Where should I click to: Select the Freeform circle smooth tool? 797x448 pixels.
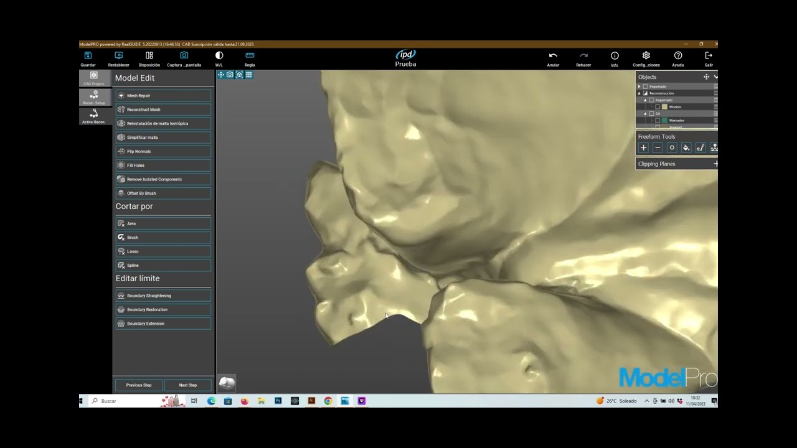point(672,147)
